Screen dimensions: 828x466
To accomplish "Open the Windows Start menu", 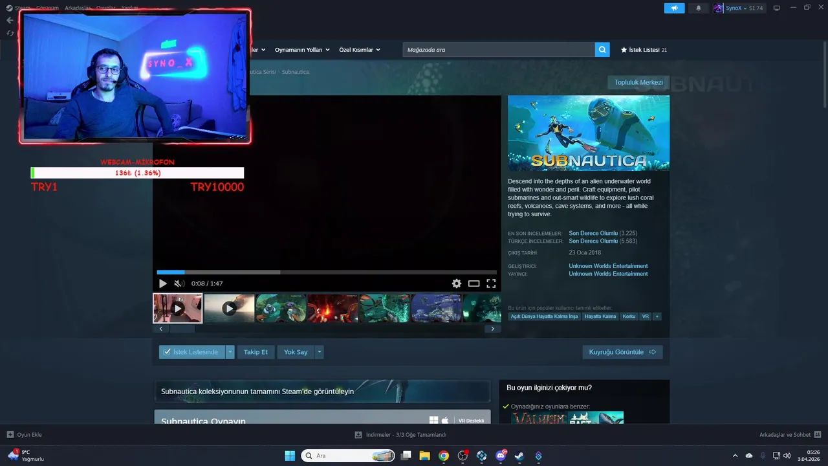I will pyautogui.click(x=290, y=456).
